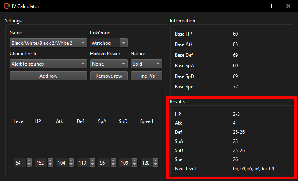The image size is (298, 181).
Task: Maximize the IV Calculator window
Action: pyautogui.click(x=270, y=6)
